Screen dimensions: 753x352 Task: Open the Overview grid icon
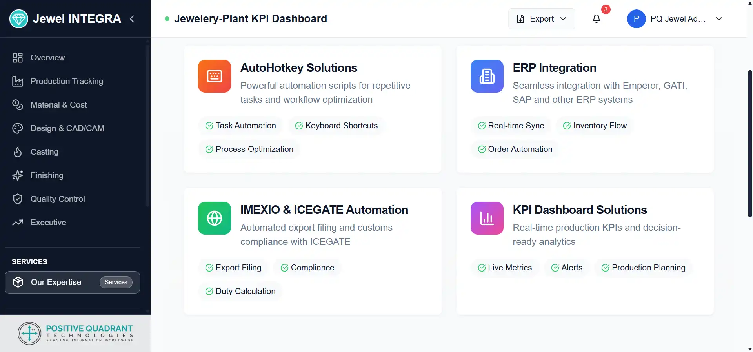tap(18, 58)
